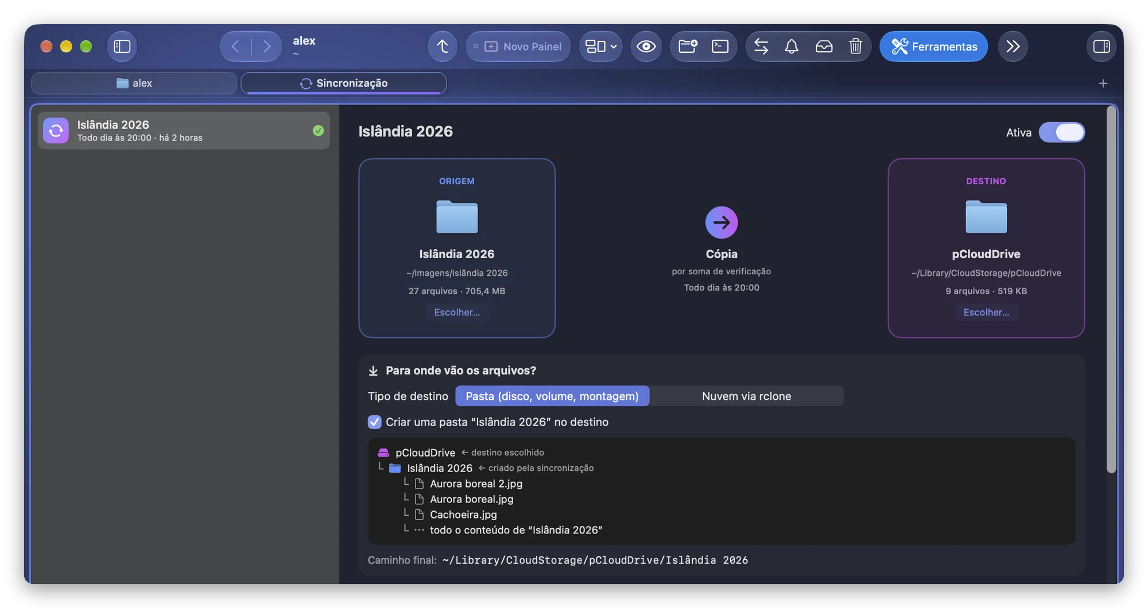
Task: Navigate back with left chevron
Action: (x=235, y=46)
